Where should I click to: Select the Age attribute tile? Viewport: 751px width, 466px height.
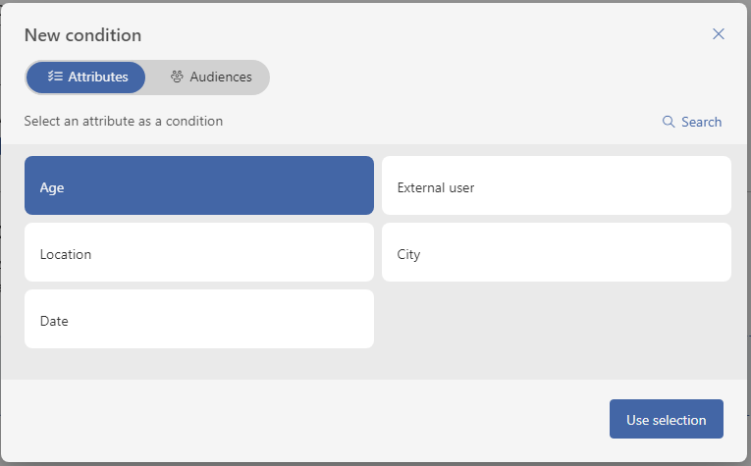[199, 185]
